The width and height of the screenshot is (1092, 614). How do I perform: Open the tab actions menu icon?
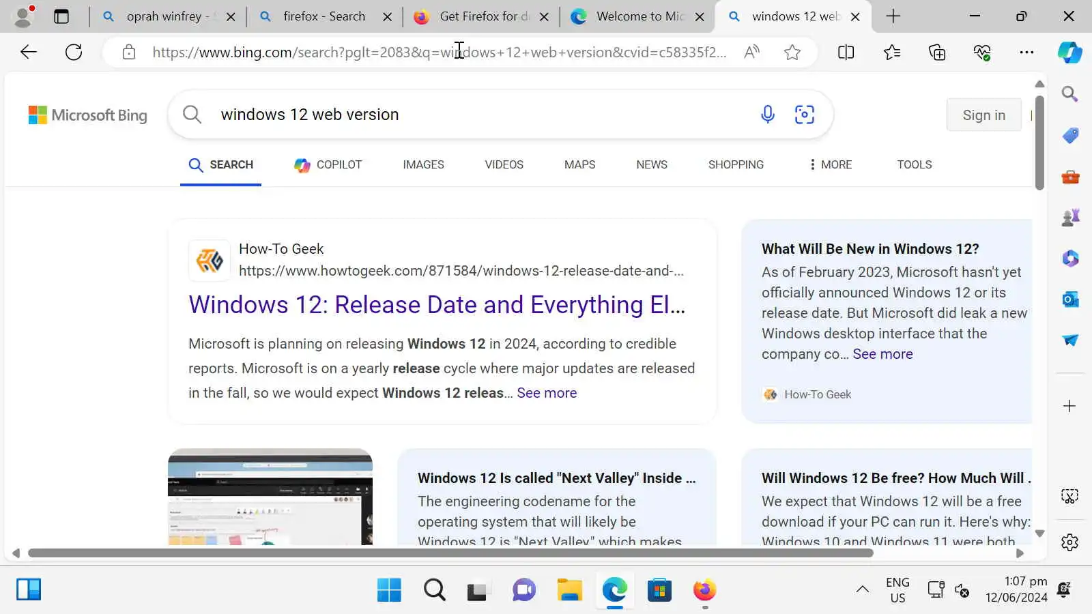pyautogui.click(x=61, y=16)
